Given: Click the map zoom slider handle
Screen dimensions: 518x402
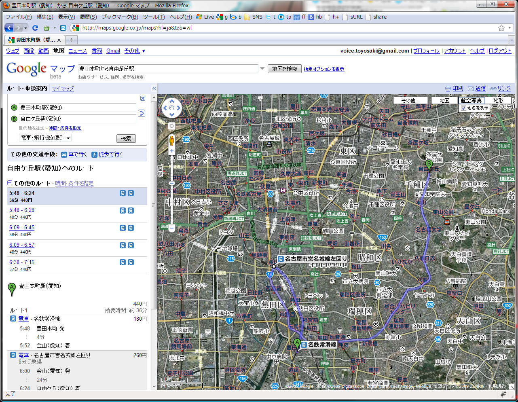Looking at the screenshot, I should (x=171, y=183).
